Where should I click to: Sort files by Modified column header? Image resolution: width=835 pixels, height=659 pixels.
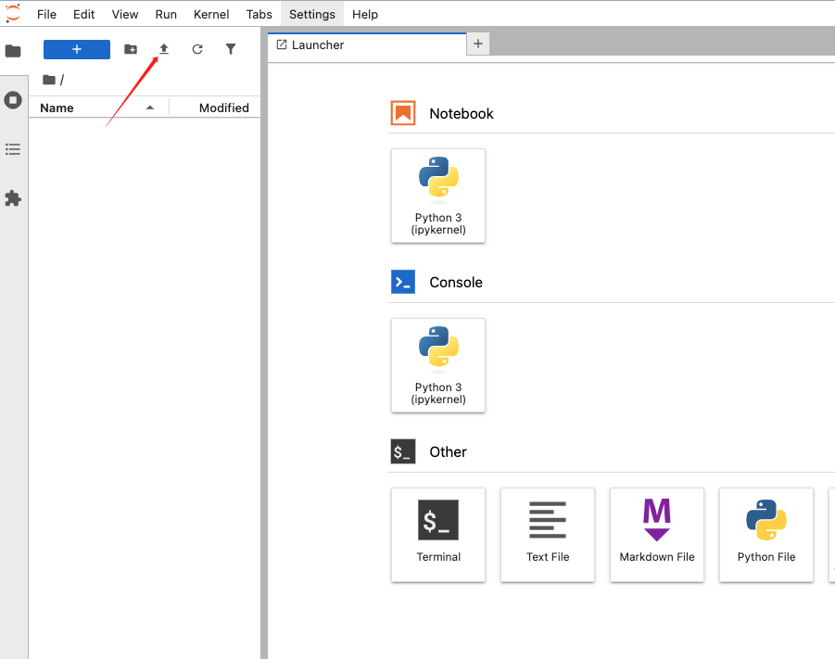[x=223, y=108]
